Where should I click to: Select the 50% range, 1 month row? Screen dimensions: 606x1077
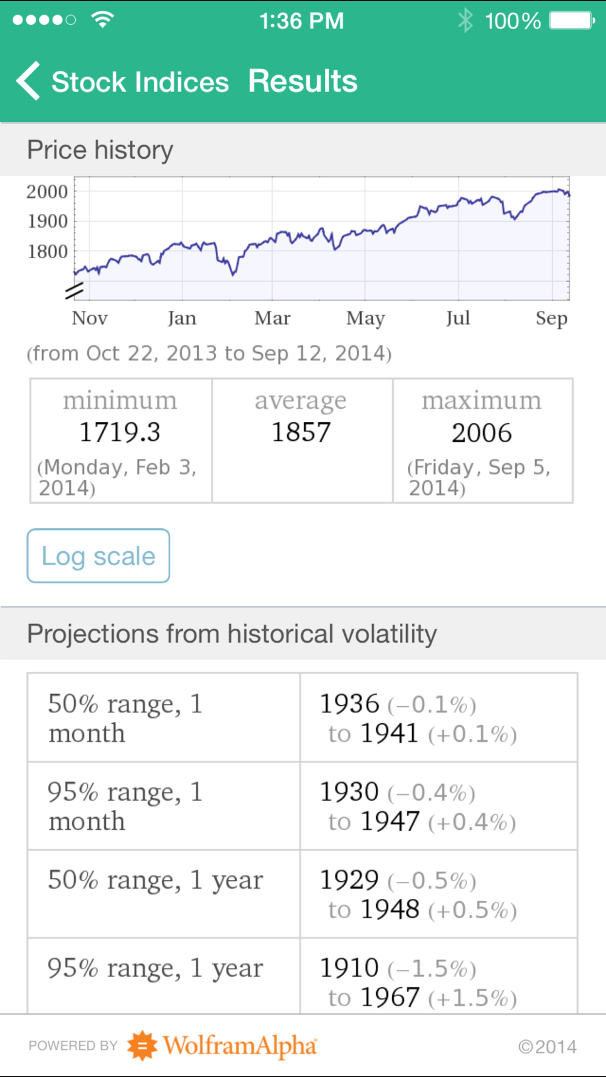coord(302,718)
